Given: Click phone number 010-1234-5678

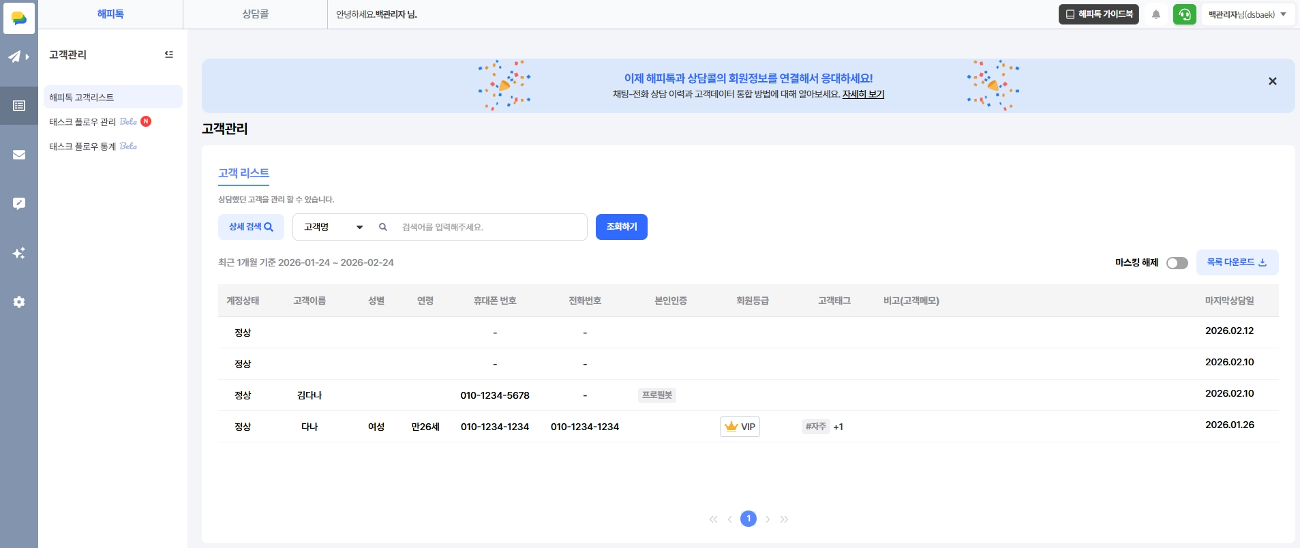Looking at the screenshot, I should click(495, 395).
